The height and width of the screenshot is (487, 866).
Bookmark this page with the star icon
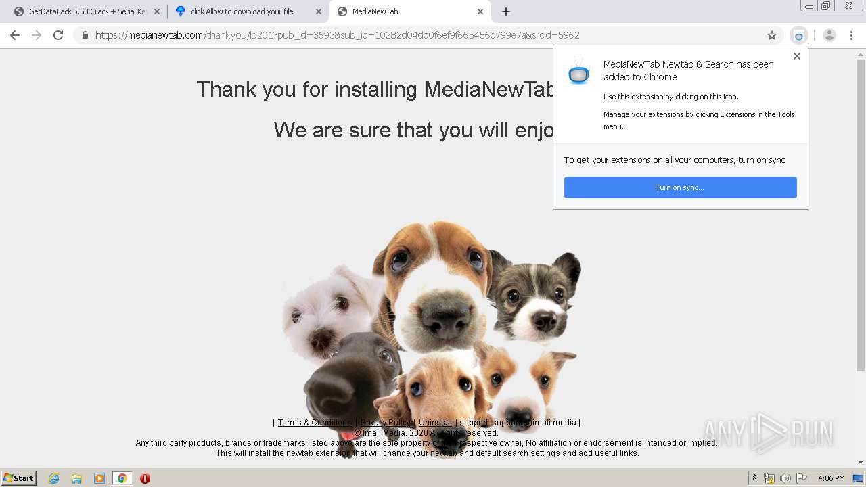pyautogui.click(x=772, y=35)
